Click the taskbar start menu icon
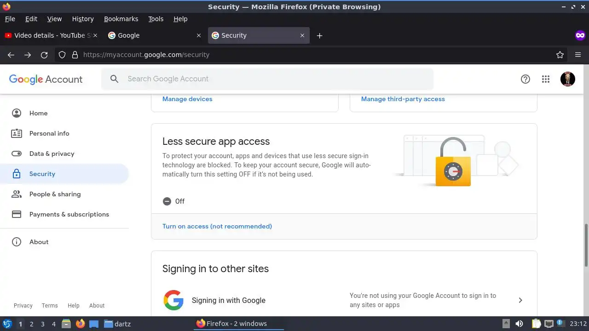Viewport: 589px width, 331px height. tap(7, 324)
